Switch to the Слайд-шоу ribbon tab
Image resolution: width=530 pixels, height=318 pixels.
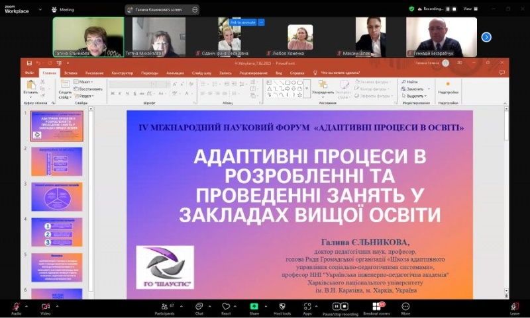(x=201, y=73)
